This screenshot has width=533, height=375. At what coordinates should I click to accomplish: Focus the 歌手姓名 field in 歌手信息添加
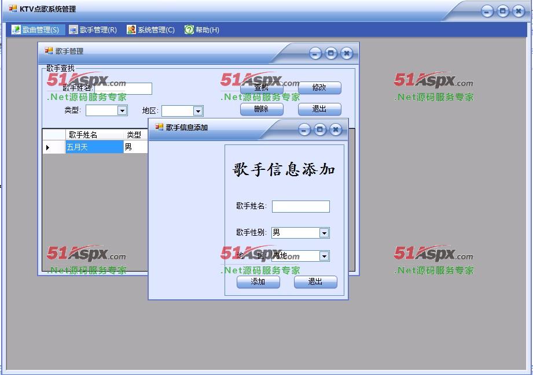[301, 206]
